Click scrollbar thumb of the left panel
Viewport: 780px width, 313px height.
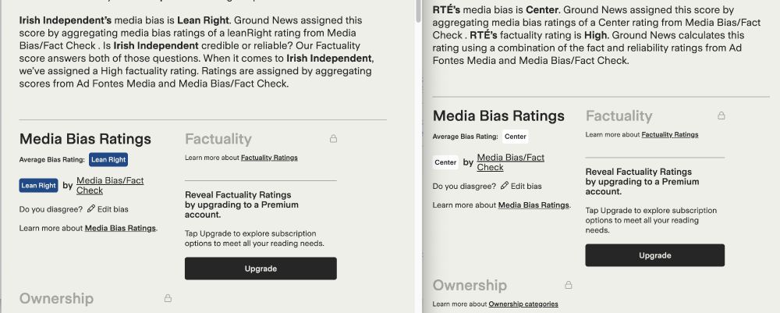tap(418, 11)
